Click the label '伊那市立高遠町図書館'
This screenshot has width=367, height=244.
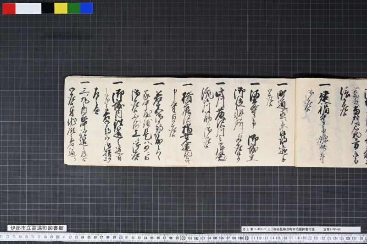pyautogui.click(x=37, y=228)
